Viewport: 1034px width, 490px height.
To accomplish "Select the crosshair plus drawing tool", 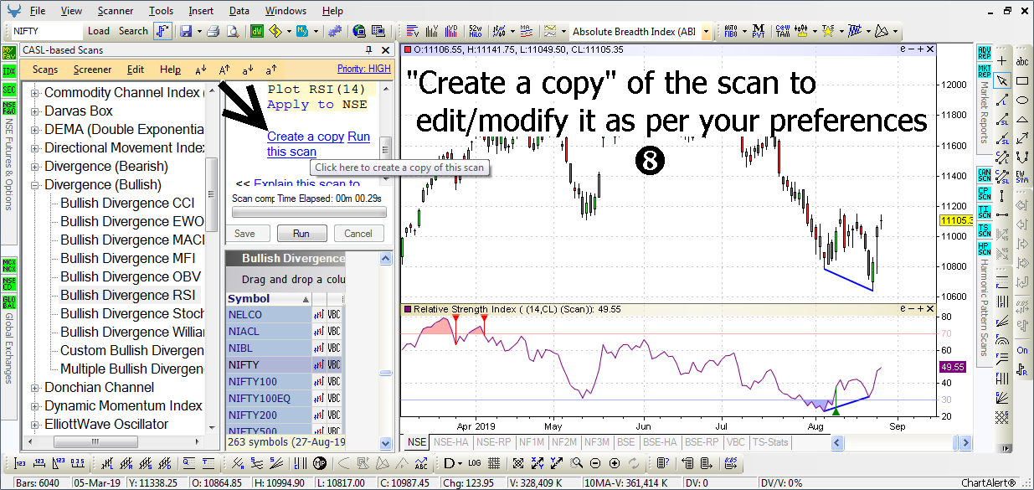I will [x=1001, y=61].
